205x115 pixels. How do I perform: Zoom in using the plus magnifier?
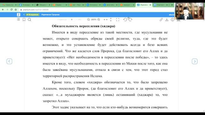[x=99, y=19]
